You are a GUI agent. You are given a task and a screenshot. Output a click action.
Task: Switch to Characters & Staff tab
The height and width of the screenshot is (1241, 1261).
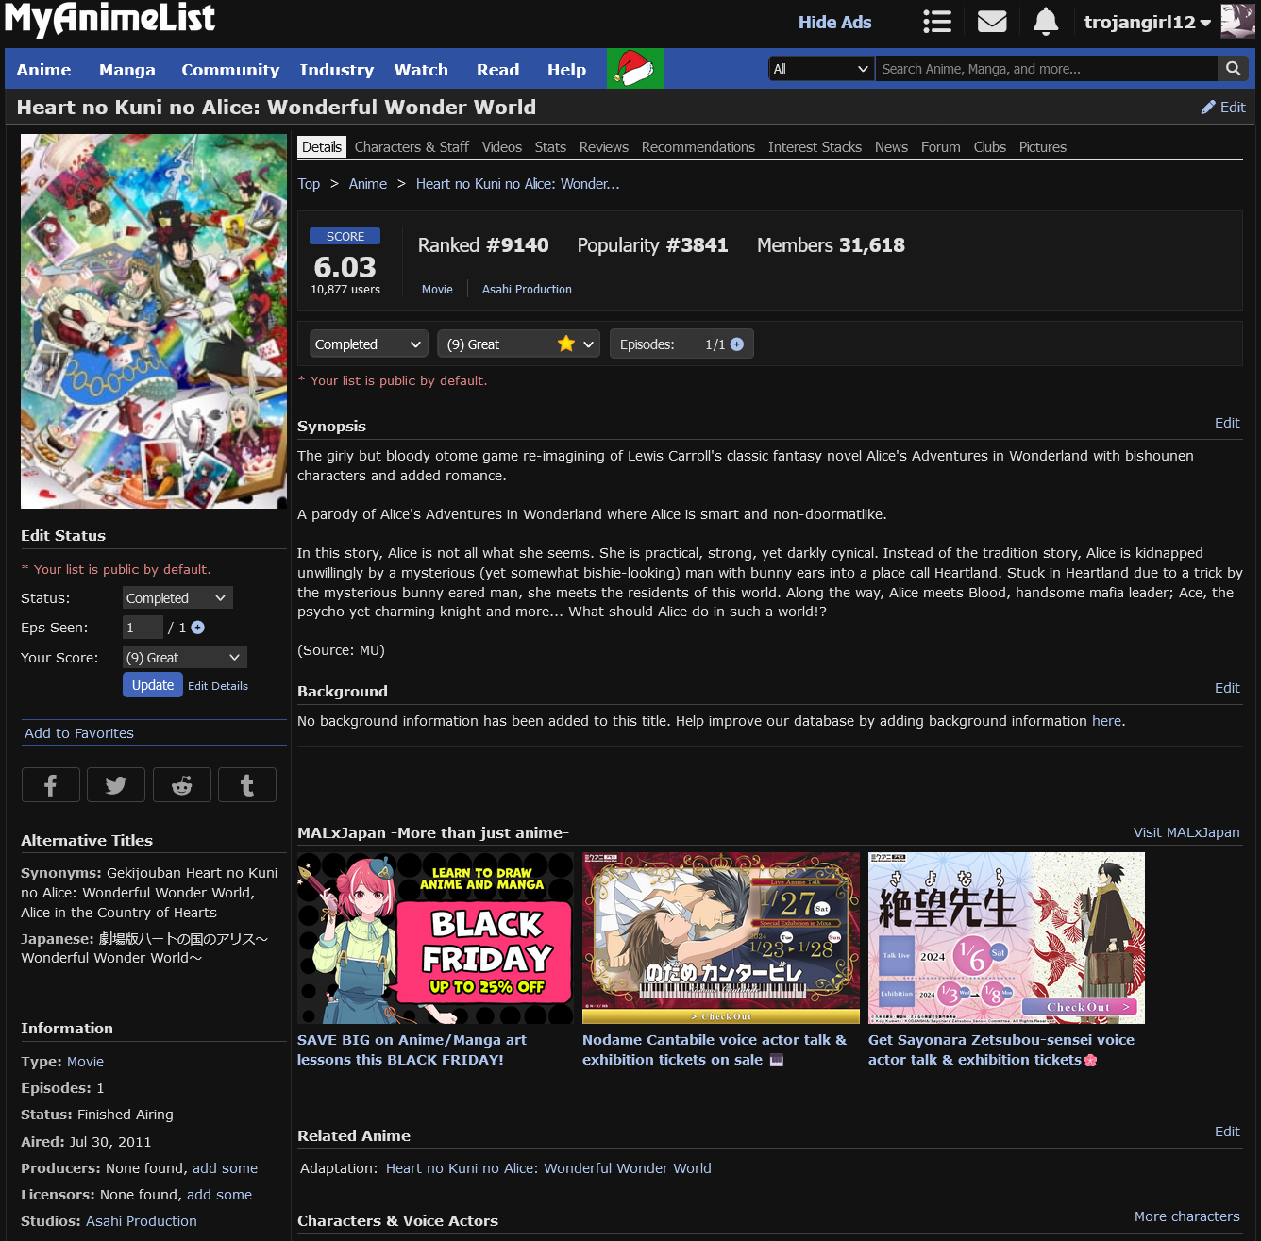tap(412, 147)
